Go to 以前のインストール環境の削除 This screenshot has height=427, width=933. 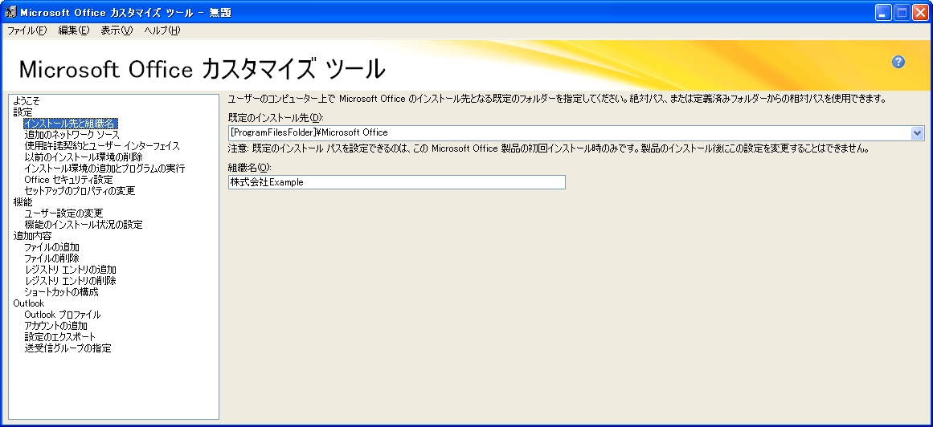[x=84, y=157]
